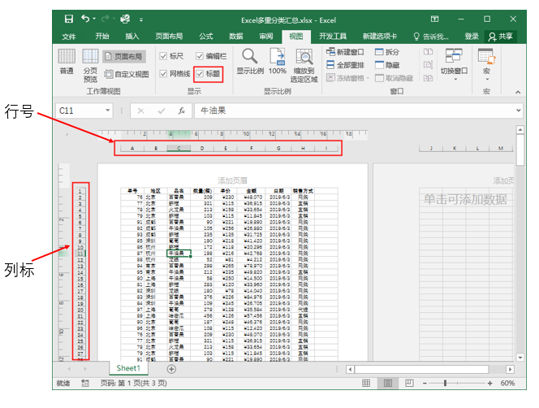Collapse the ribbon with the chevron

tap(518, 92)
